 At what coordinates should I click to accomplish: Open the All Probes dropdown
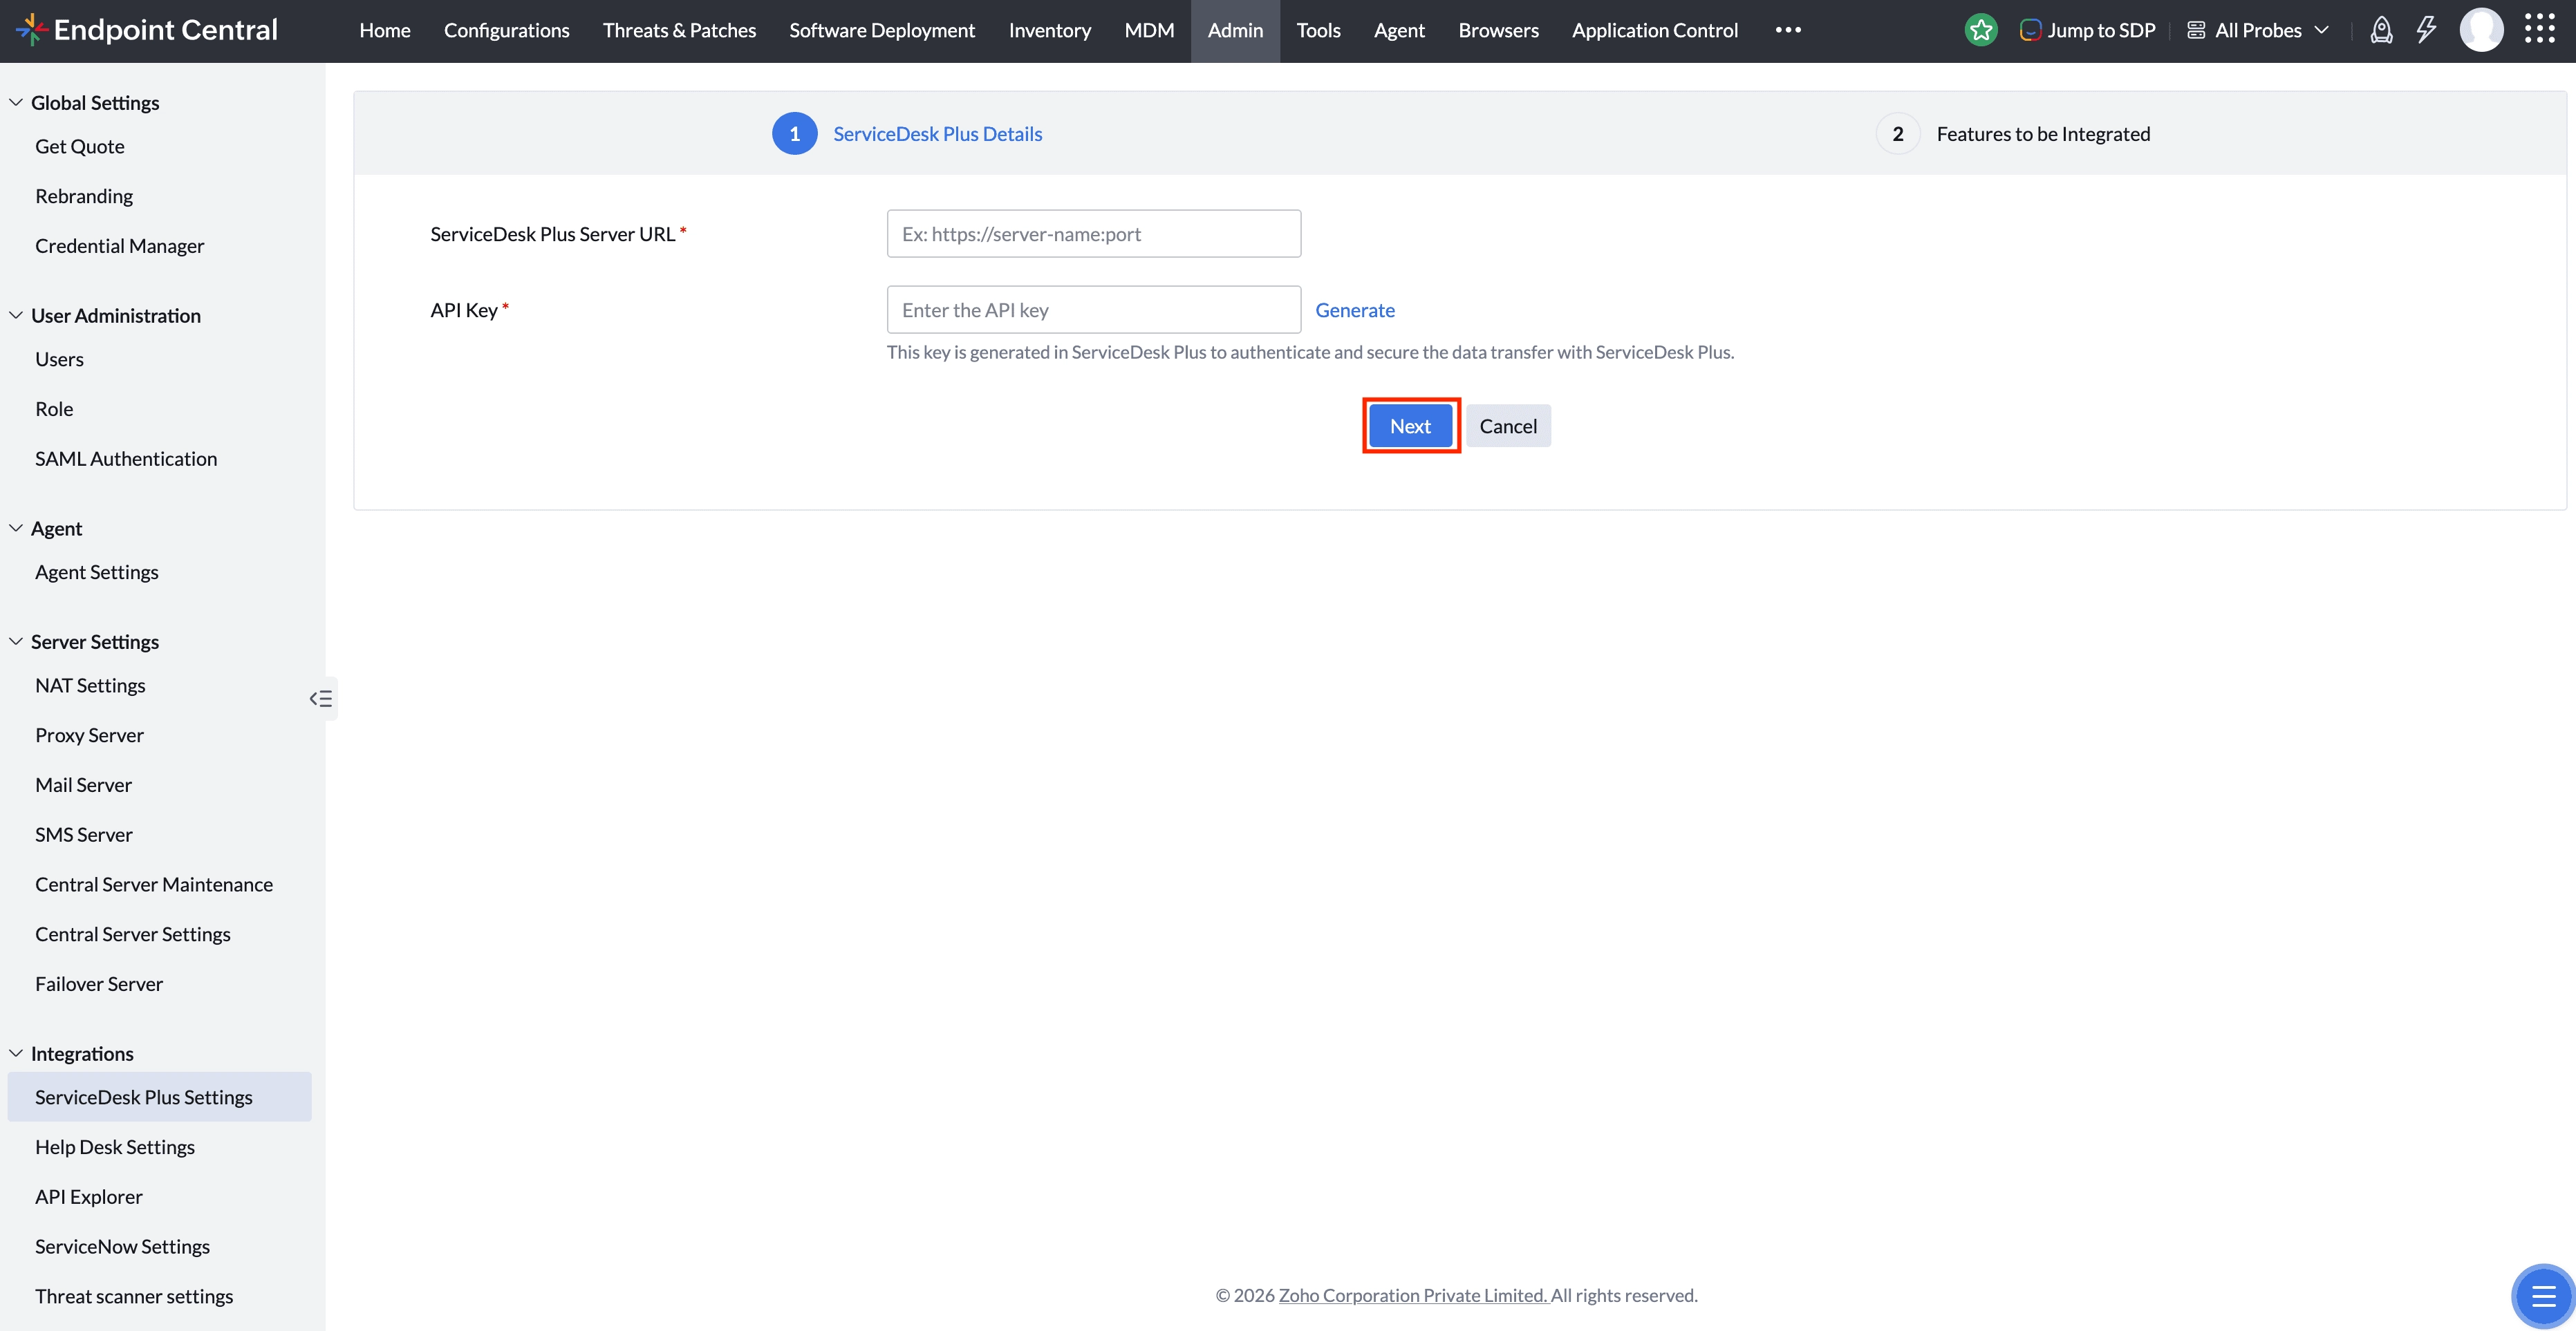(2258, 30)
